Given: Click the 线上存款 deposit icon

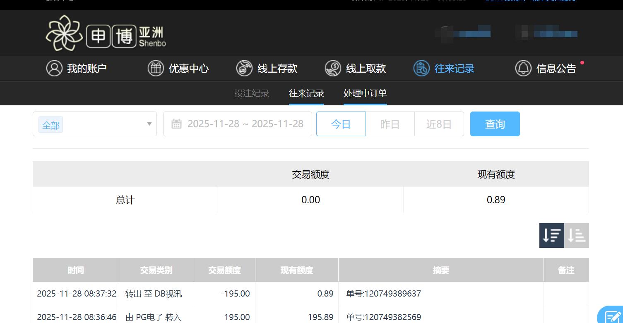Looking at the screenshot, I should [x=244, y=68].
